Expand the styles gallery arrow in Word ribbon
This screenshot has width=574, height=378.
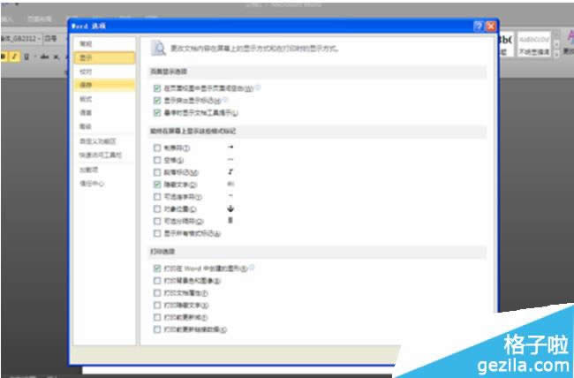557,54
